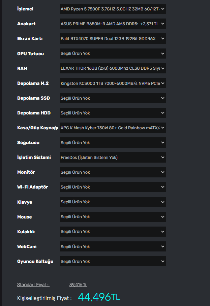Open the İşletim Sistemi FreeDos dropdown

click(113, 158)
